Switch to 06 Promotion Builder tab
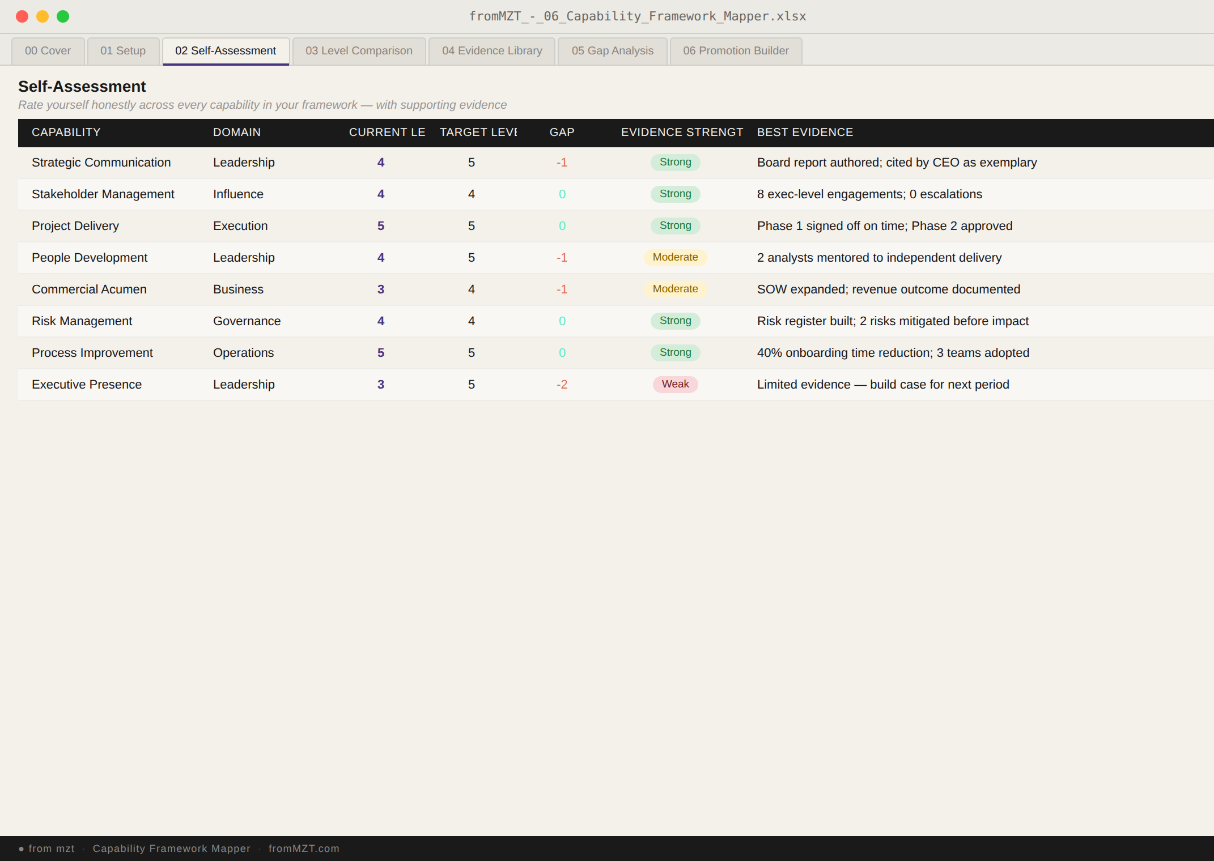Image resolution: width=1214 pixels, height=861 pixels. [x=736, y=51]
